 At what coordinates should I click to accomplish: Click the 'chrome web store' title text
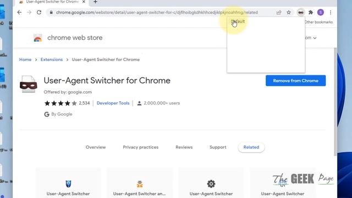pyautogui.click(x=75, y=38)
